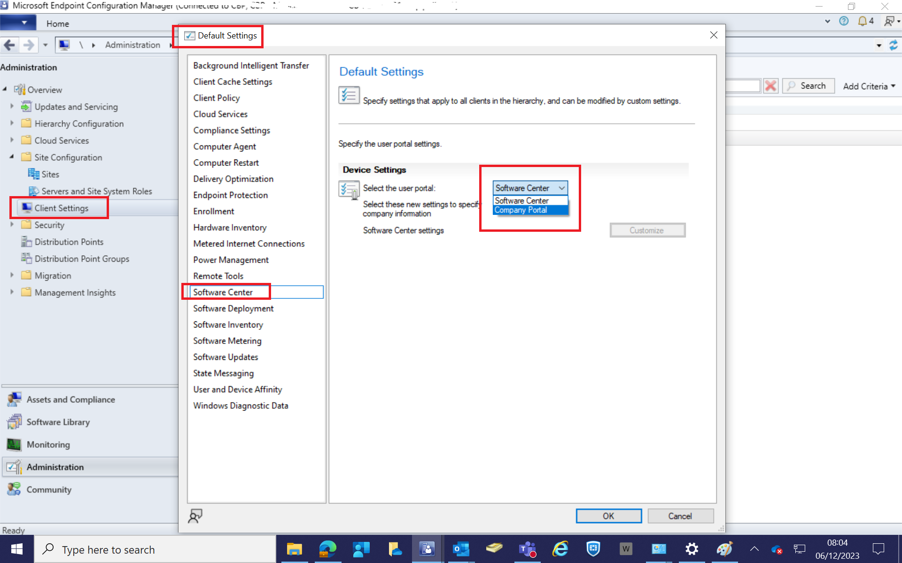
Task: Choose Software Center option in the dropdown list
Action: pyautogui.click(x=530, y=201)
